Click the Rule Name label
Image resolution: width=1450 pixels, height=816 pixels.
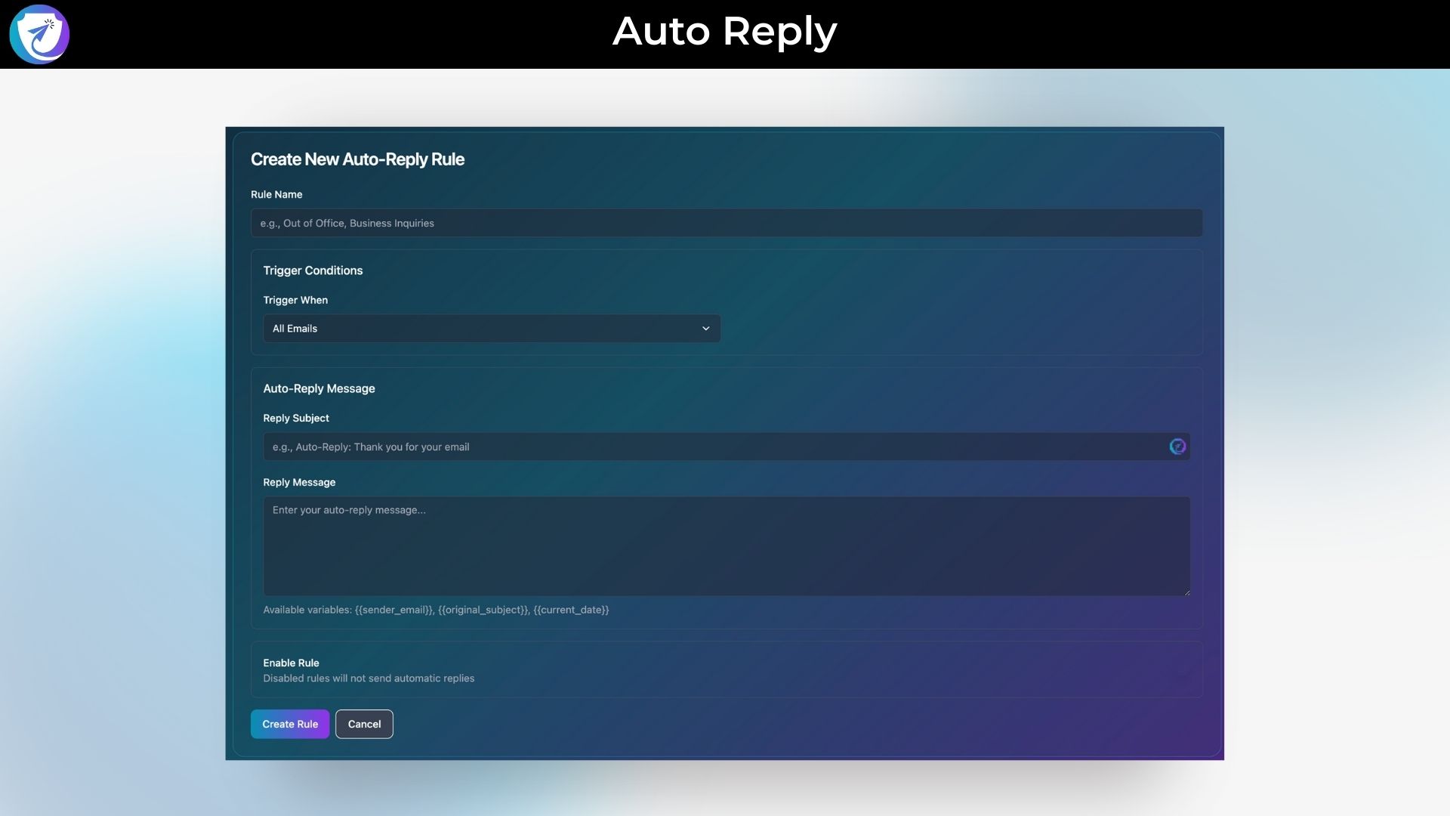click(276, 194)
